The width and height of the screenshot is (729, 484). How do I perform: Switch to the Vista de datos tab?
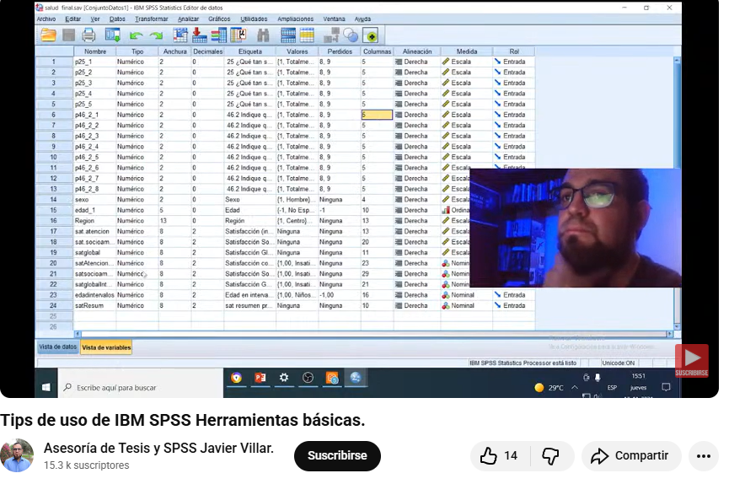click(57, 347)
